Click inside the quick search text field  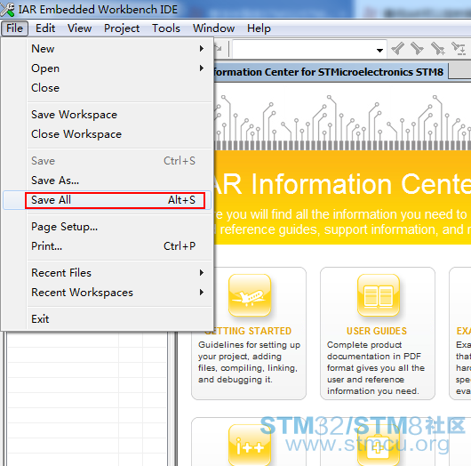(303, 49)
